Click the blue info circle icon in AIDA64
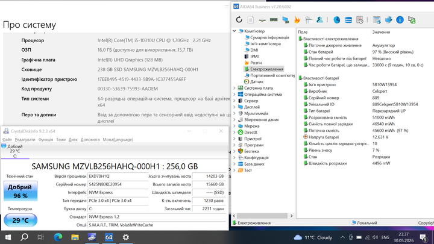Screen dimensions: 434x244 (400, 20)
